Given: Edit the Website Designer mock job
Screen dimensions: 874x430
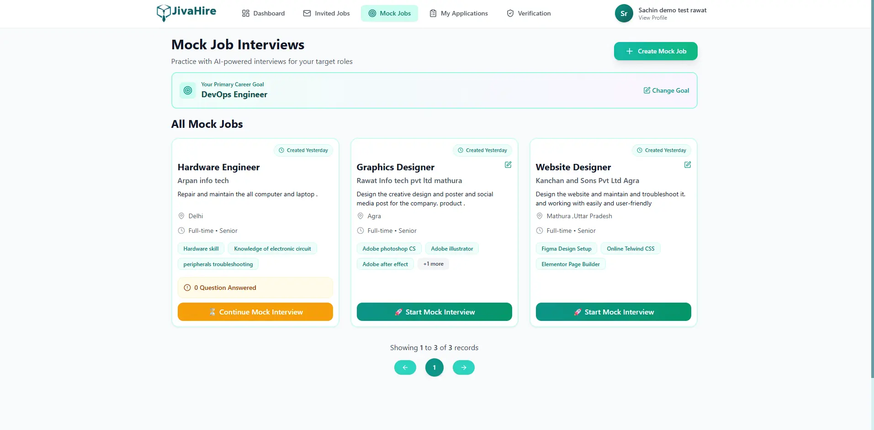Looking at the screenshot, I should [687, 165].
